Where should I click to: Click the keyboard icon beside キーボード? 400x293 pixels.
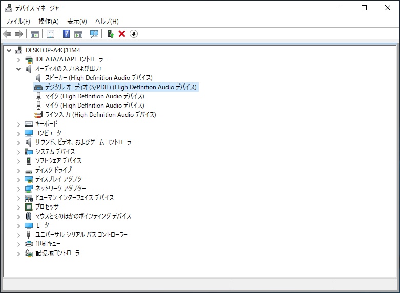(x=29, y=124)
